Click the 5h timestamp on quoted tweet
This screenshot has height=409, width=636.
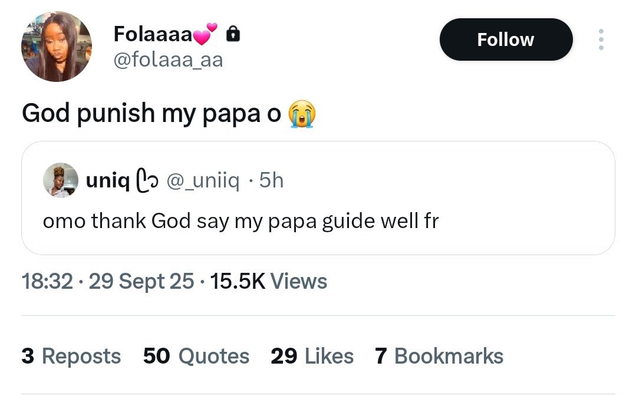[x=271, y=181]
